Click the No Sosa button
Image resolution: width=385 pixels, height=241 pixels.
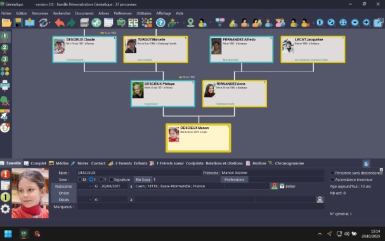click(x=143, y=180)
